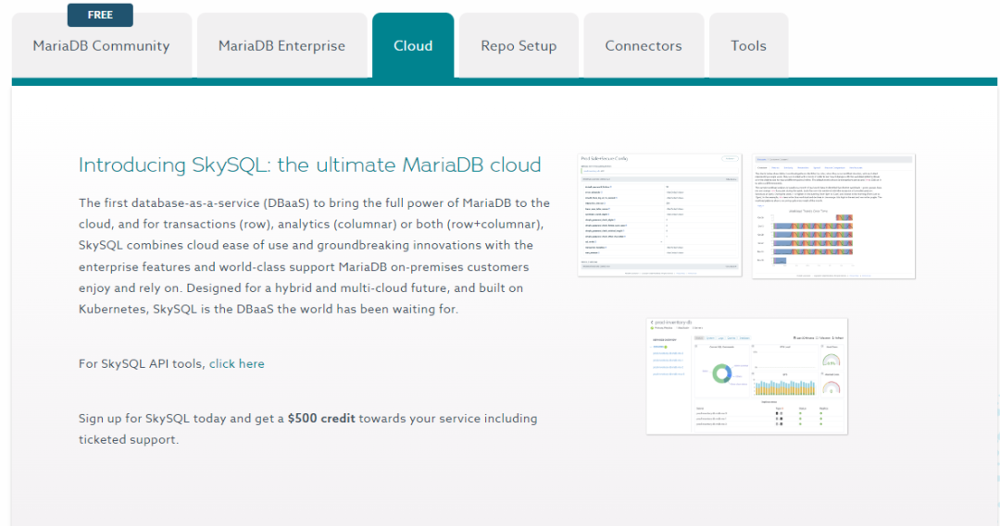Go to the Connectors tab
This screenshot has width=1000, height=526.
(x=644, y=46)
